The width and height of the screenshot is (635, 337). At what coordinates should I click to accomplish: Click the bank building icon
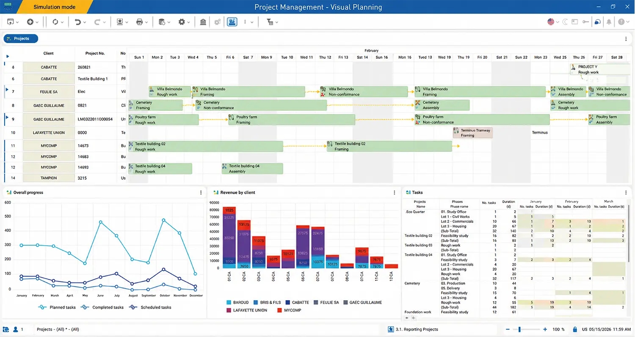tap(203, 22)
